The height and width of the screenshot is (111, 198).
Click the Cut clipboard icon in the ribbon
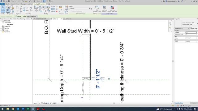21,7
